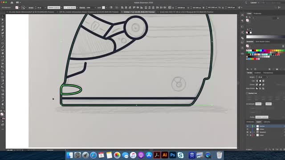Open the Color panel tab

click(249, 13)
